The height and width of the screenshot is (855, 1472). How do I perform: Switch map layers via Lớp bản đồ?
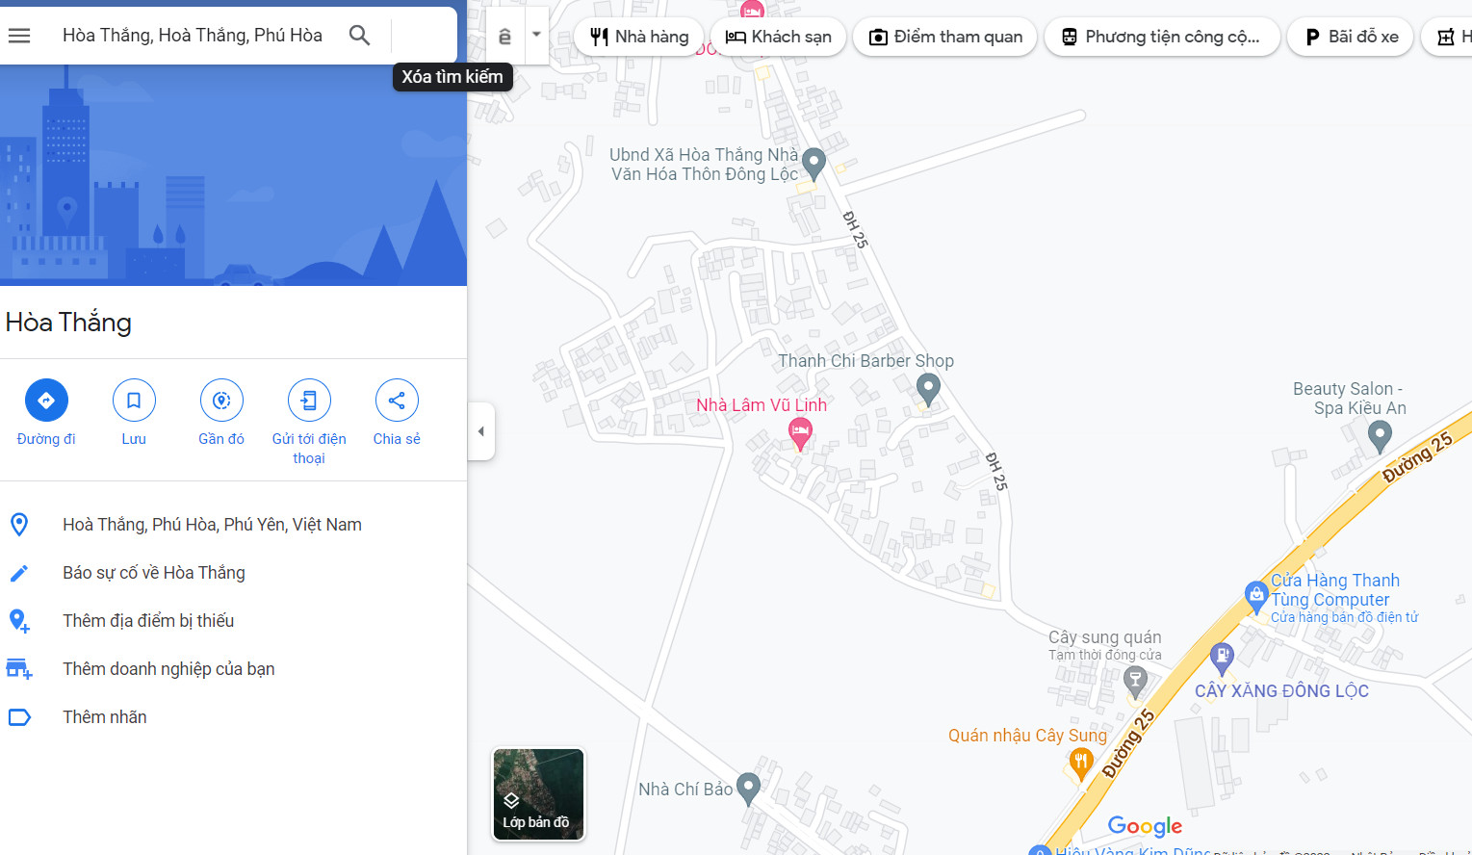point(538,794)
